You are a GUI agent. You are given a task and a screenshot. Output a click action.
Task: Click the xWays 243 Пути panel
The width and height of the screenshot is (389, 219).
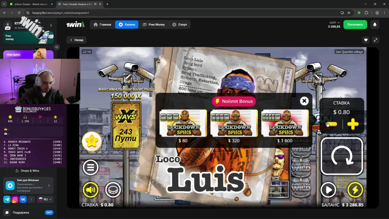(126, 125)
